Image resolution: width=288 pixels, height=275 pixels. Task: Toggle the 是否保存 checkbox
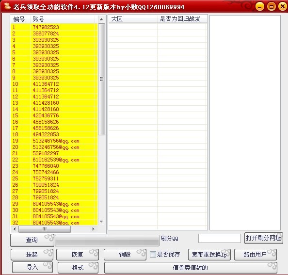[153, 255]
